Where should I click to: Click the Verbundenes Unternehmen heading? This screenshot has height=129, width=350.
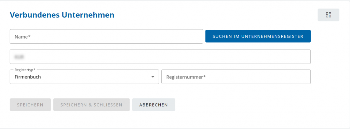click(x=62, y=15)
